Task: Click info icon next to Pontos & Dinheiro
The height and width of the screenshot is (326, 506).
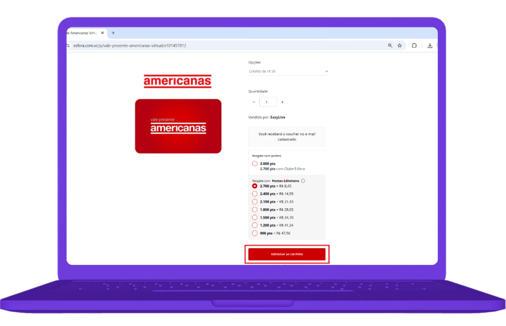Action: [303, 181]
